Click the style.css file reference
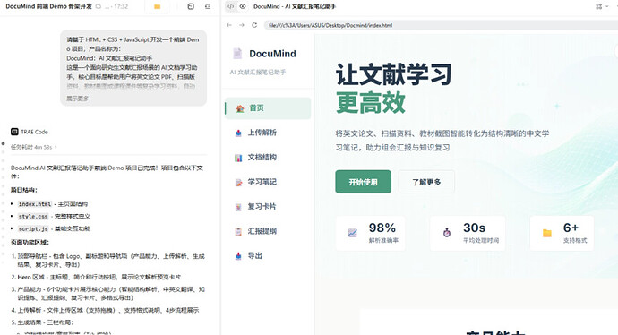This screenshot has width=618, height=335. pos(33,217)
